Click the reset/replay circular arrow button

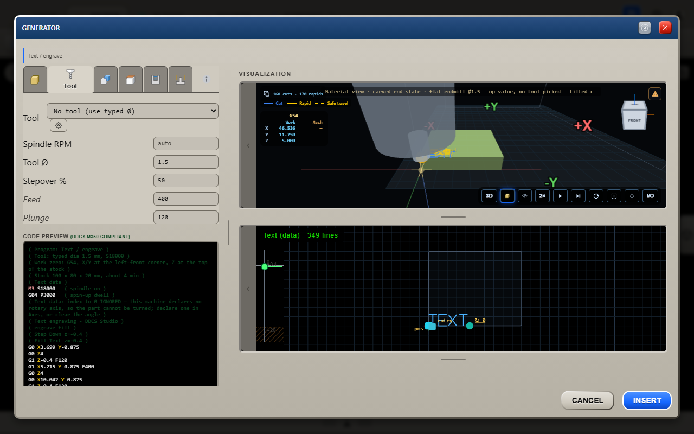596,196
